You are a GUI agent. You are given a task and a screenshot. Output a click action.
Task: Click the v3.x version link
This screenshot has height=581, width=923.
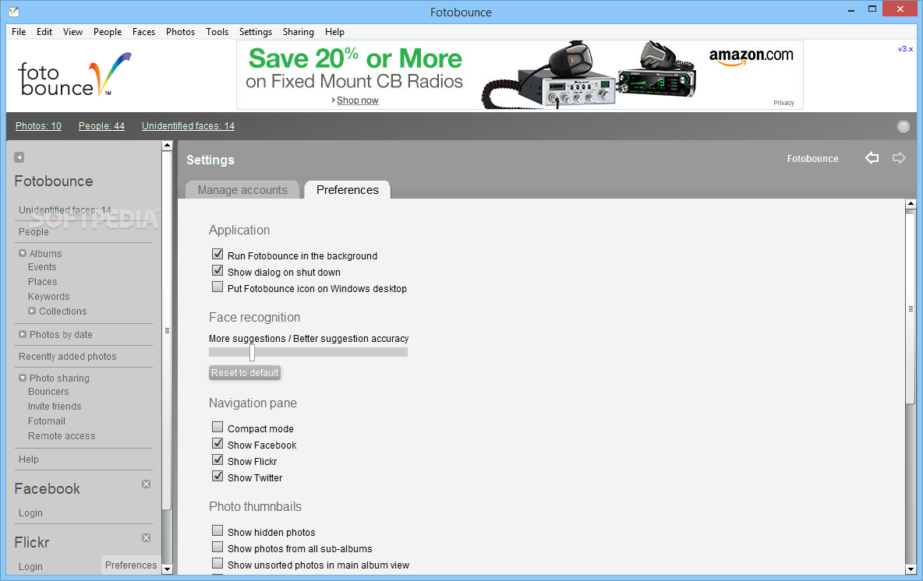(905, 49)
